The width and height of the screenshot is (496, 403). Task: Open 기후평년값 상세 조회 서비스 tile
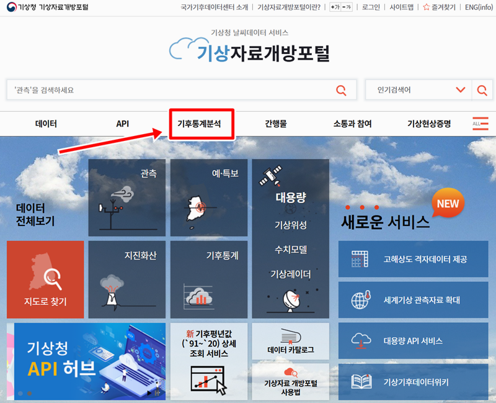pyautogui.click(x=209, y=361)
